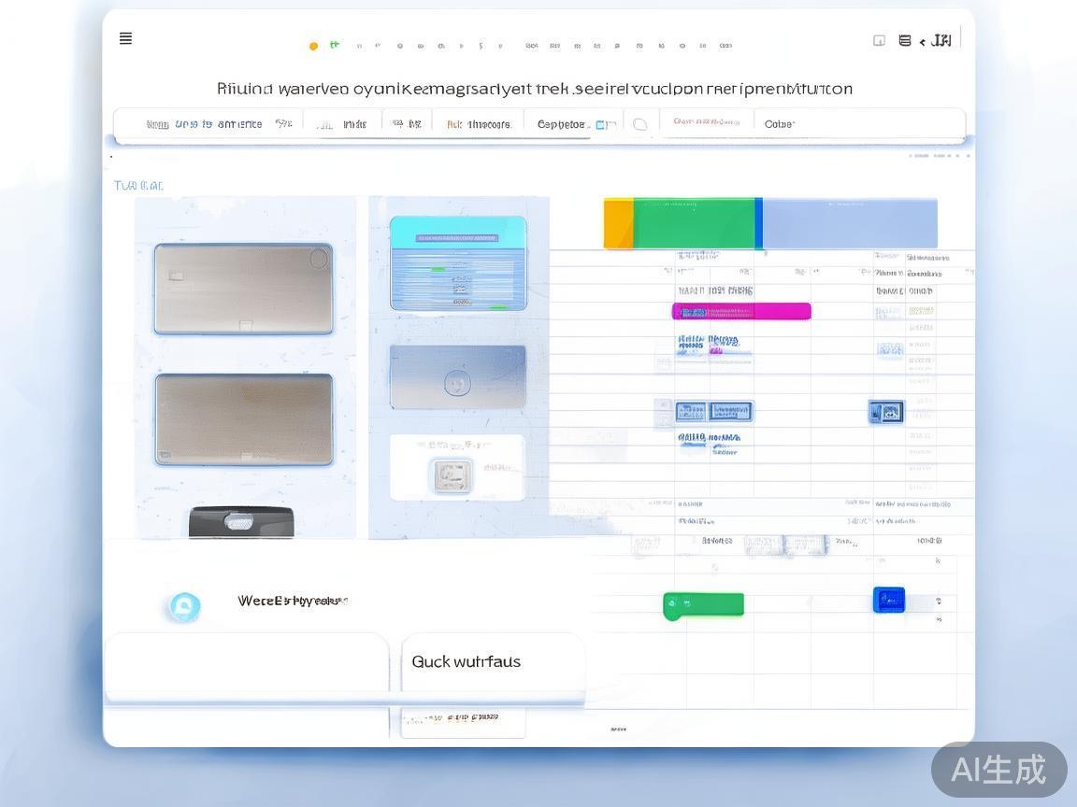Click the yellow segment of the color bar
Image resolution: width=1077 pixels, height=807 pixels.
point(618,223)
